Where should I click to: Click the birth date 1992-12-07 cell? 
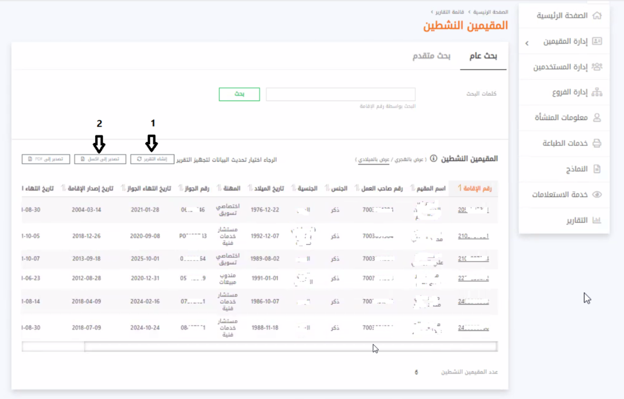pos(265,236)
